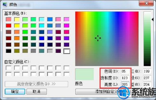Confirm the color with the 确定 button

[x=15, y=91]
